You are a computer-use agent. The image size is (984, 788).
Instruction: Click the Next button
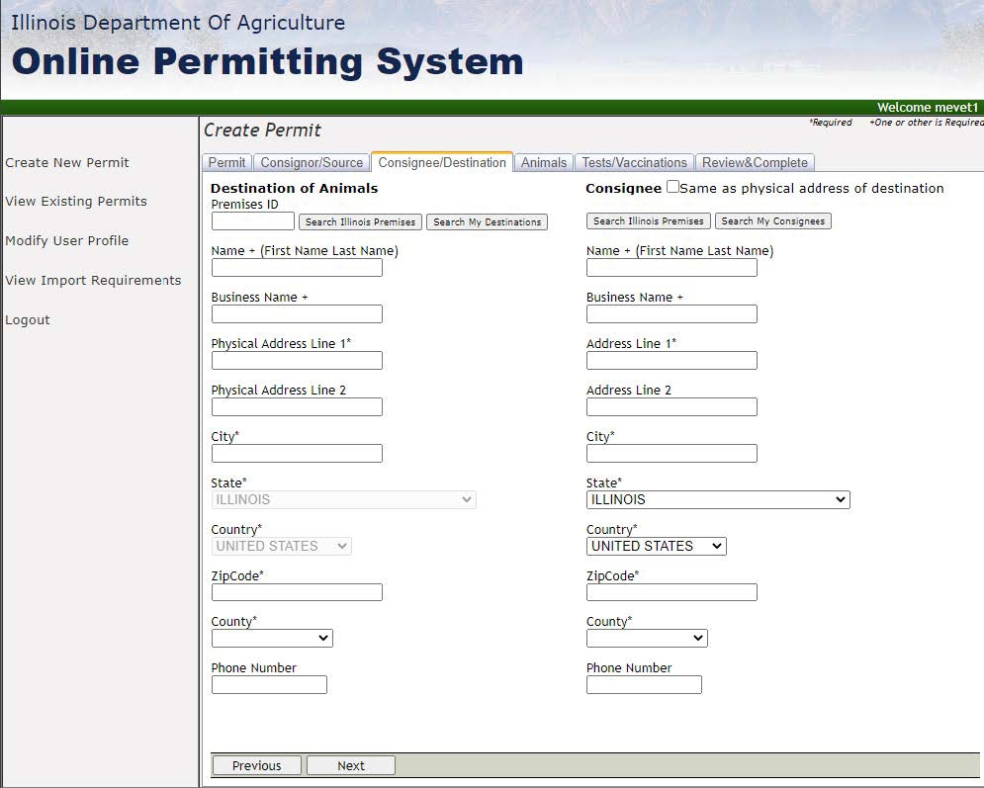pyautogui.click(x=351, y=765)
